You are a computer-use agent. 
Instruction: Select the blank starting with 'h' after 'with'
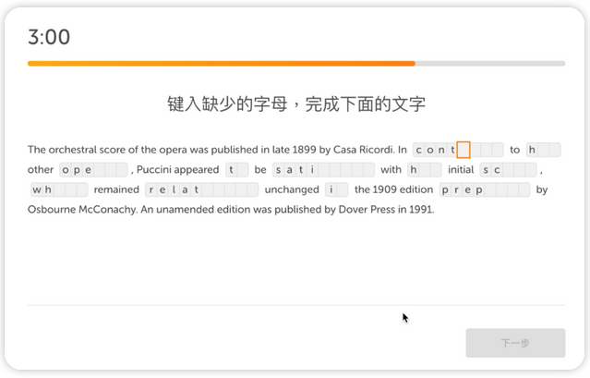click(x=425, y=170)
